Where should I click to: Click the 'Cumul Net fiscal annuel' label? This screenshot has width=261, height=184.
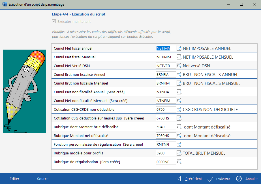pyautogui.click(x=73, y=48)
